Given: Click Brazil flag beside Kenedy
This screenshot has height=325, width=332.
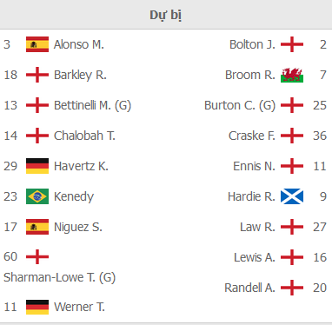Looking at the screenshot, I should pos(37,196).
